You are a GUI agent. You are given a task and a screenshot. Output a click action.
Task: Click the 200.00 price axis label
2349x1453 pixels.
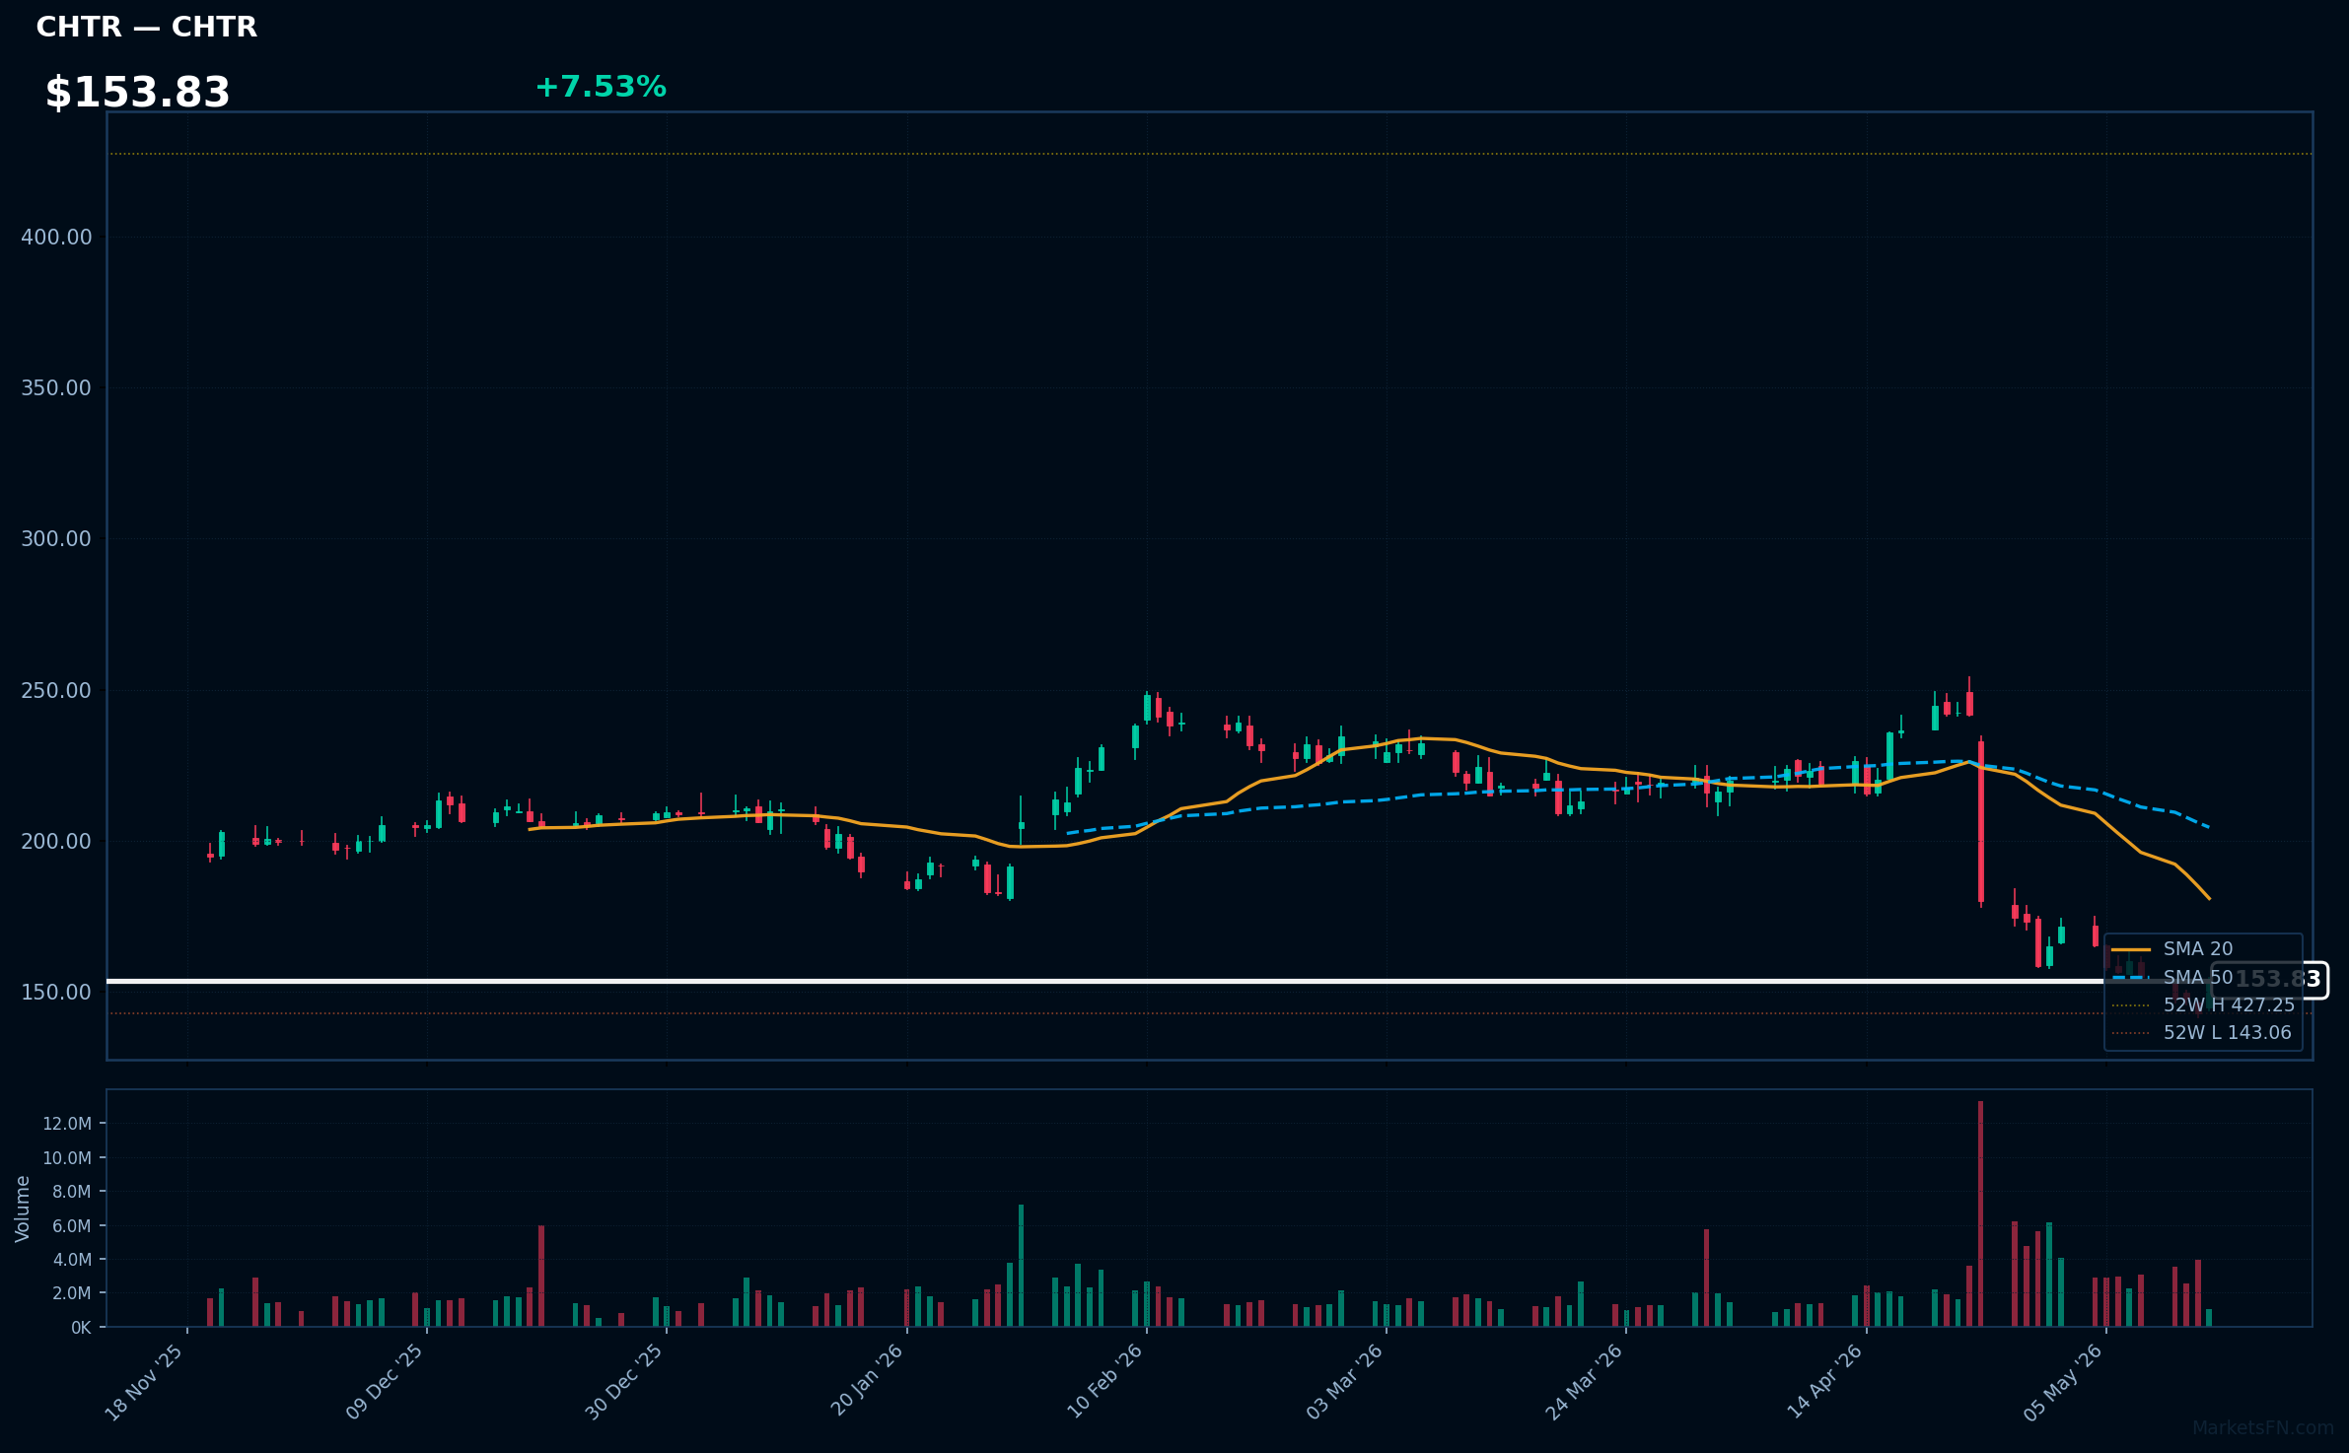point(56,841)
